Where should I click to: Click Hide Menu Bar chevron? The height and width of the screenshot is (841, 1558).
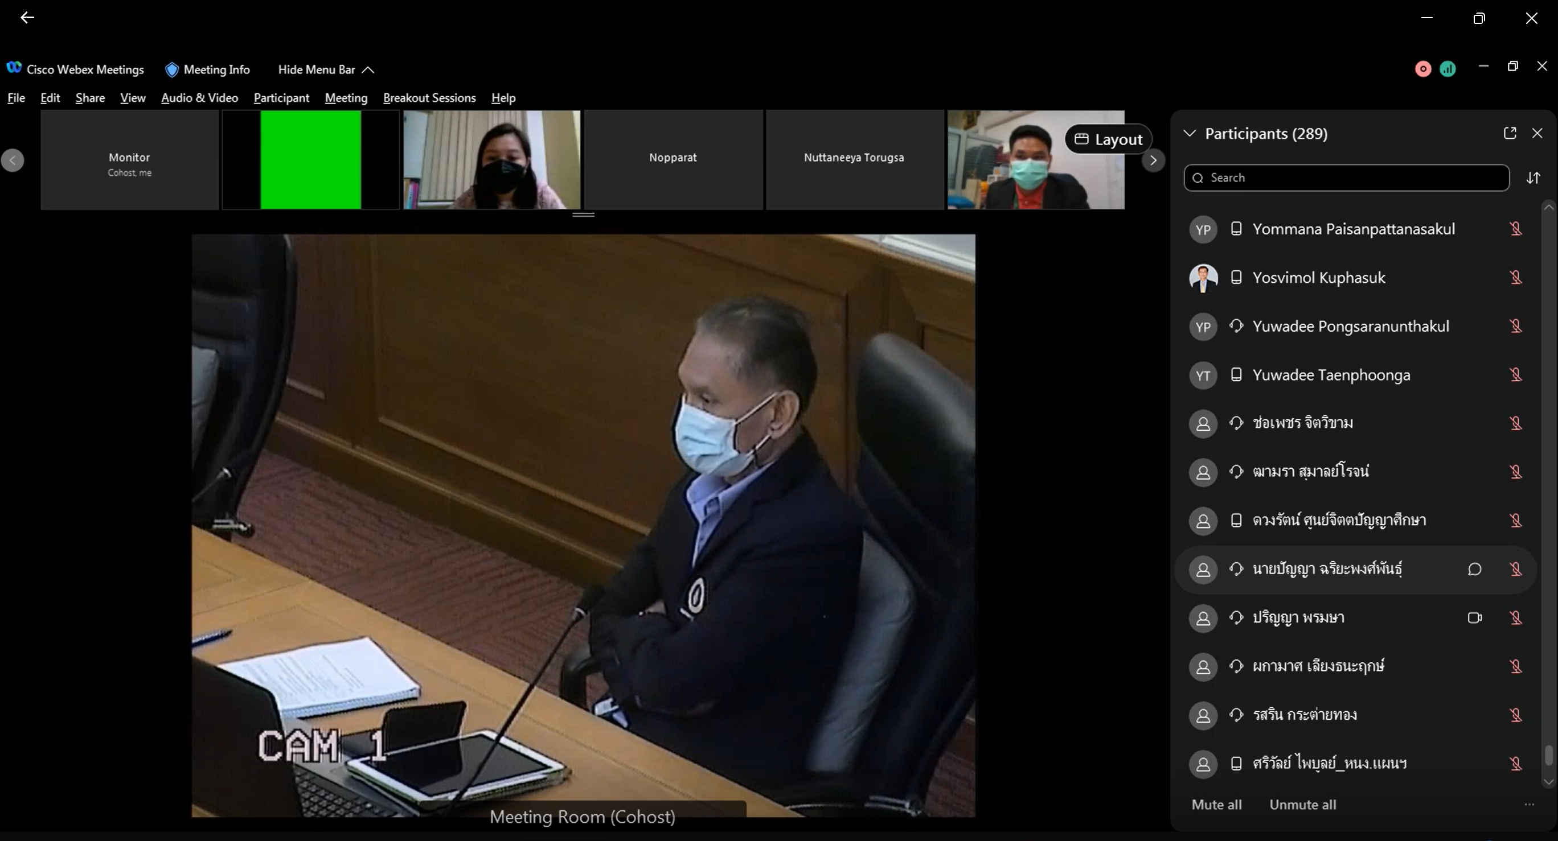tap(368, 70)
